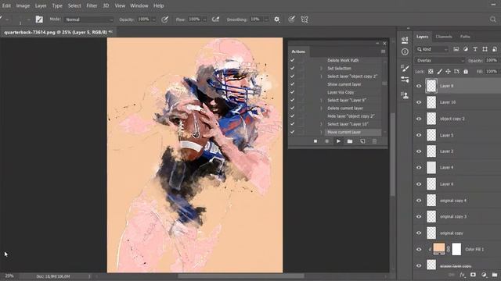This screenshot has width=501, height=281.
Task: Filter layers by type layers T icon
Action: click(475, 49)
